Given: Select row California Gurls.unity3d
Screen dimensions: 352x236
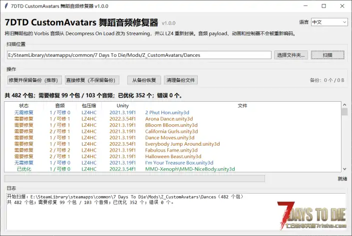Looking at the screenshot, I should pyautogui.click(x=173, y=131).
